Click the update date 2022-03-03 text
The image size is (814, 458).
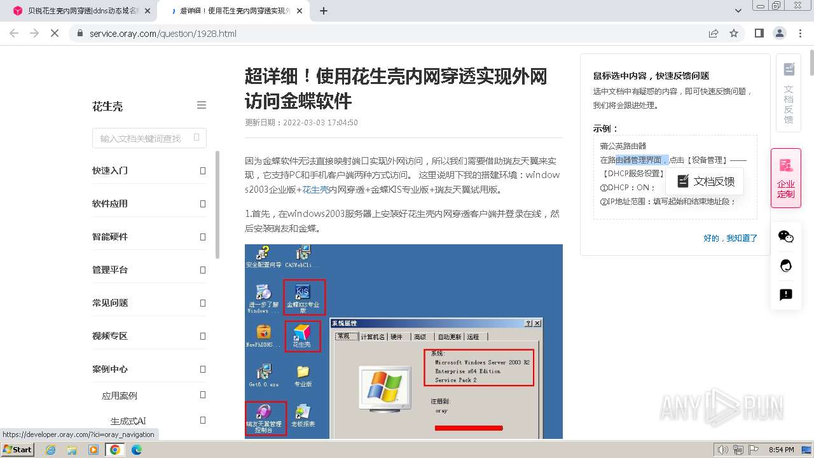point(301,122)
